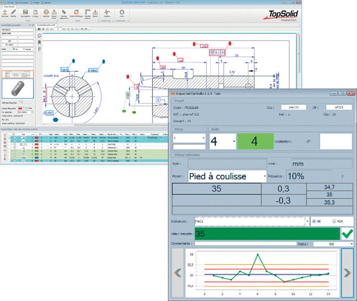Click Imprimer in the title bar quick access
The image size is (357, 301).
pos(46,3)
